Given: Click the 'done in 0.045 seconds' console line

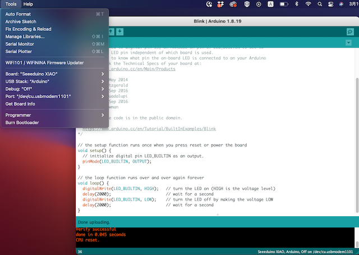Looking at the screenshot, I should coord(101,234).
